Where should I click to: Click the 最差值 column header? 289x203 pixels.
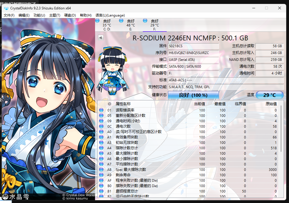tap(217, 104)
